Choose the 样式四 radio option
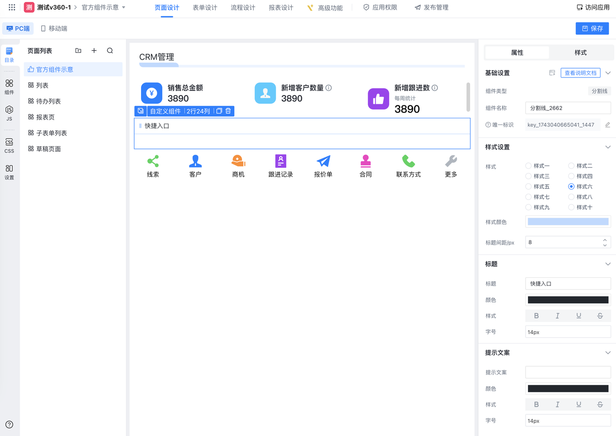 coord(571,176)
